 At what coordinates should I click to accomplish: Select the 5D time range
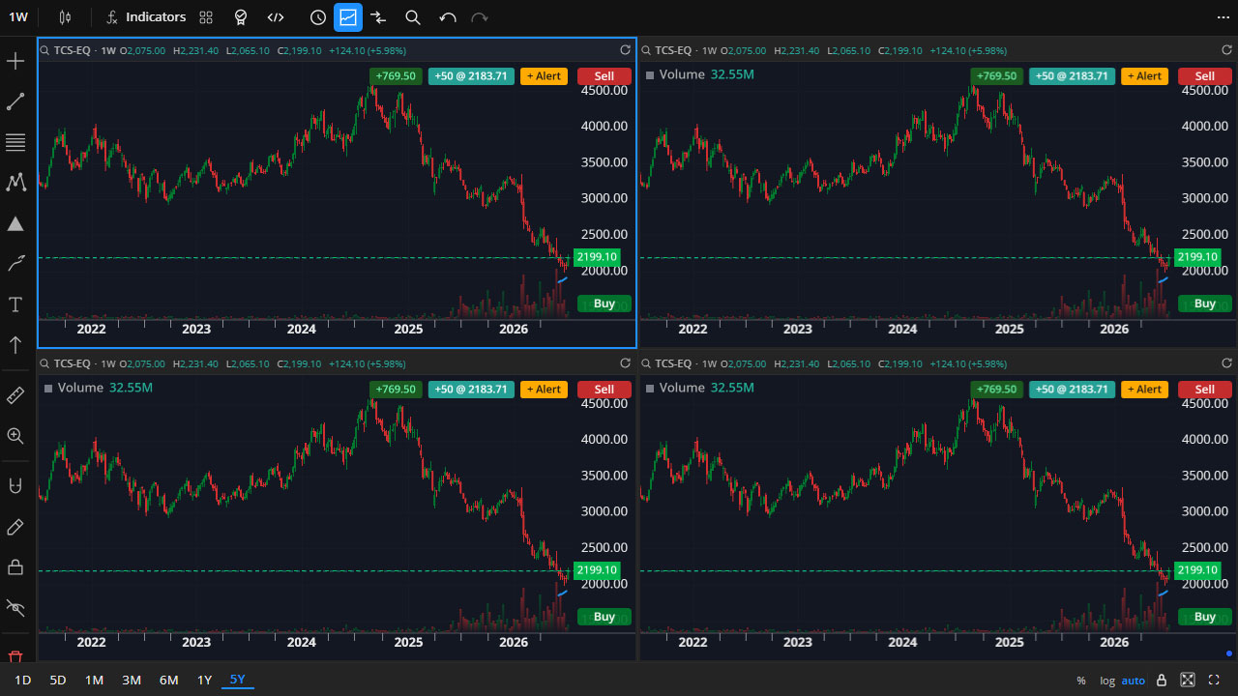coord(58,680)
